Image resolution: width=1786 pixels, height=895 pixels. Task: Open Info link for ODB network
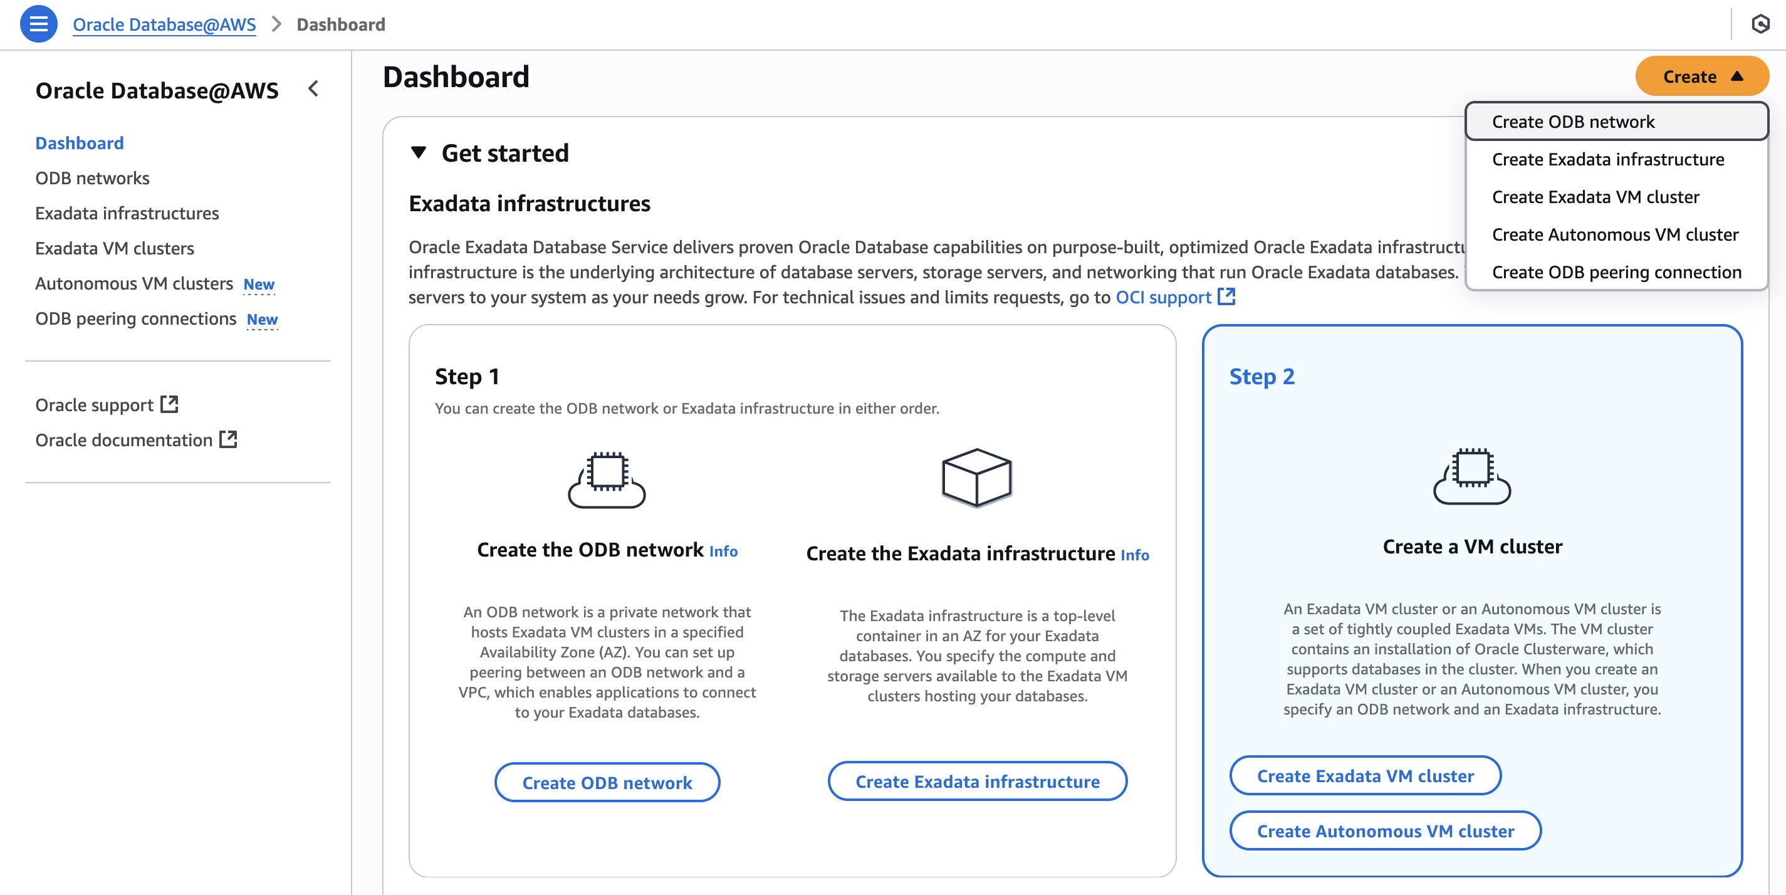tap(723, 551)
